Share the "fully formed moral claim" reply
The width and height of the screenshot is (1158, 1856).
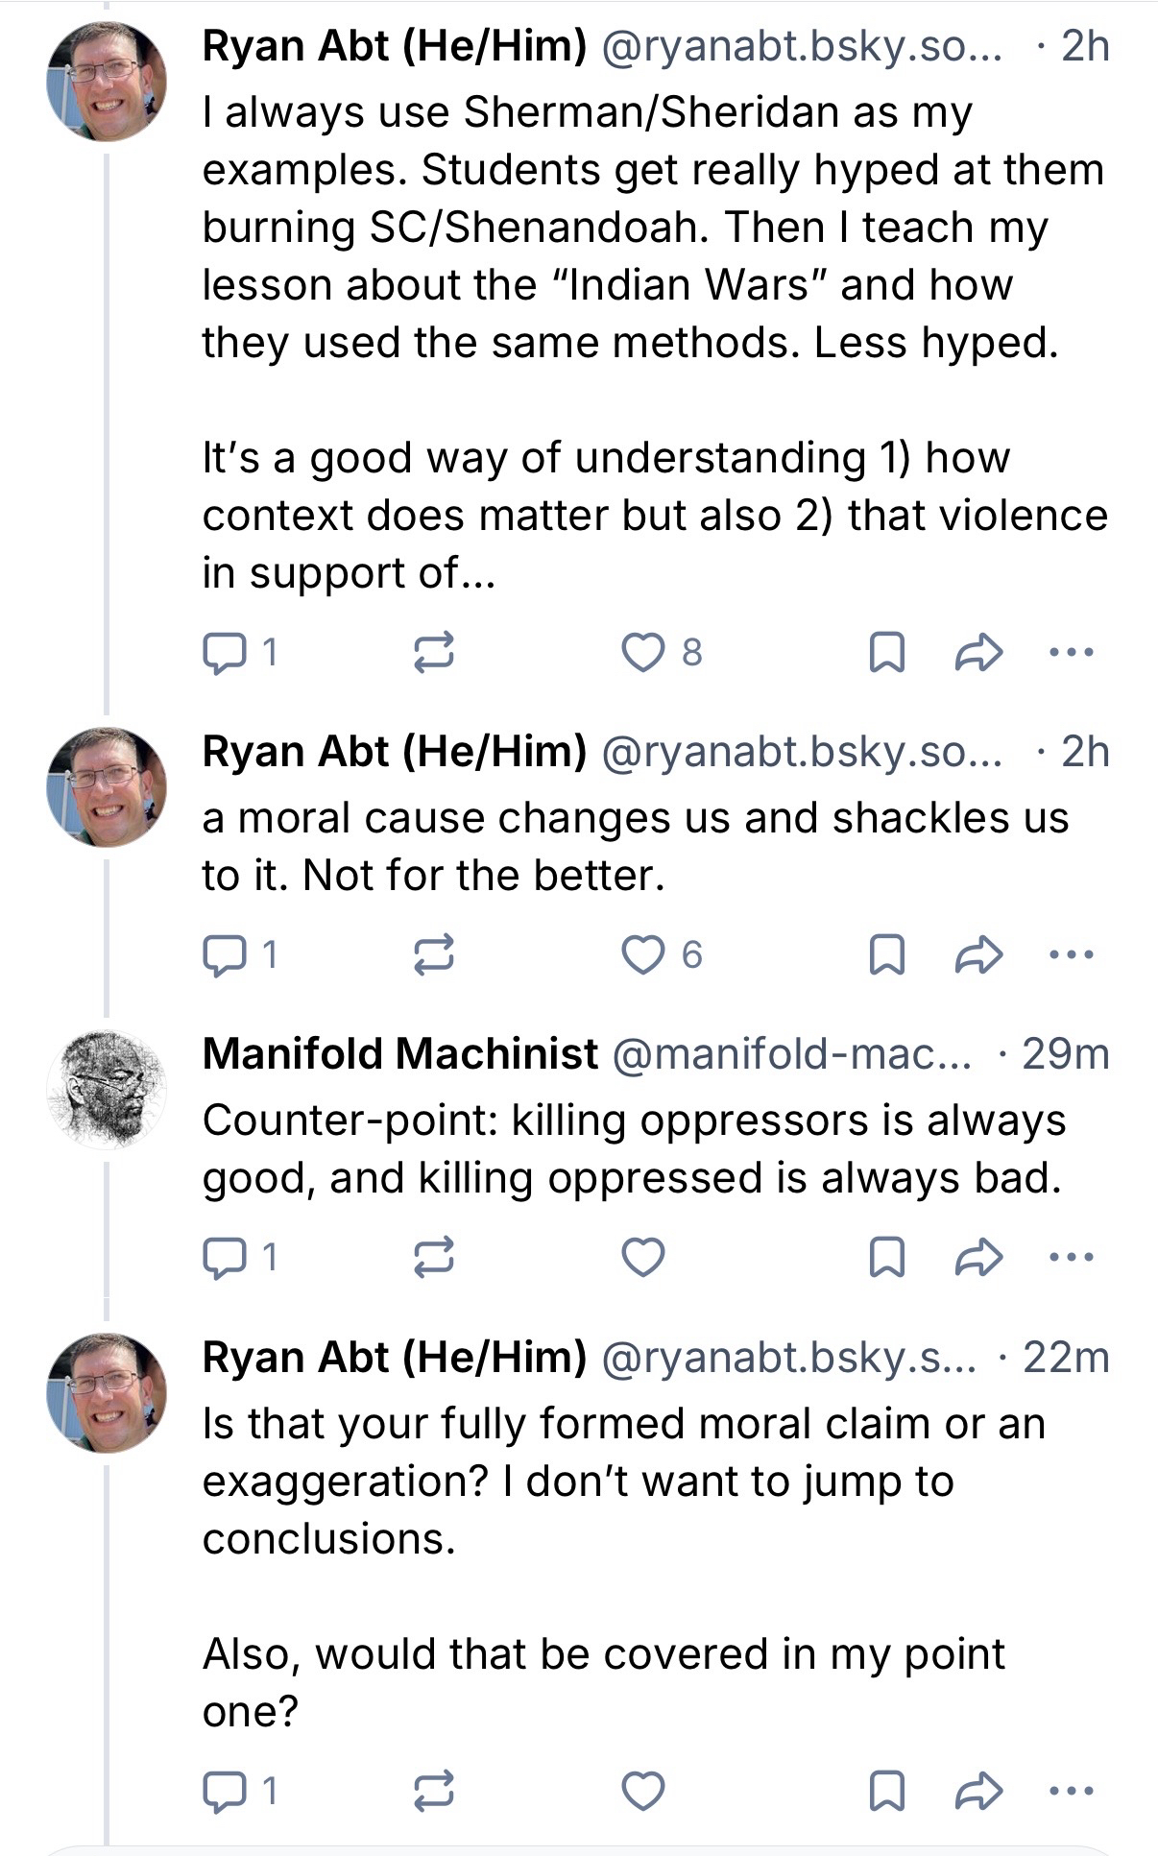click(978, 1791)
